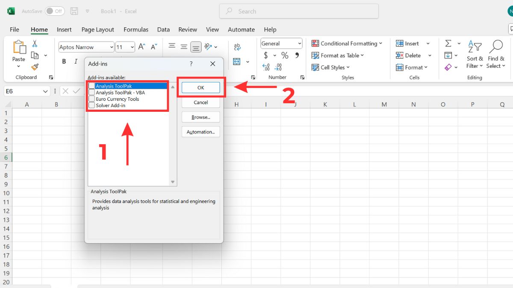
Task: Apply Bold formatting
Action: coord(64,61)
